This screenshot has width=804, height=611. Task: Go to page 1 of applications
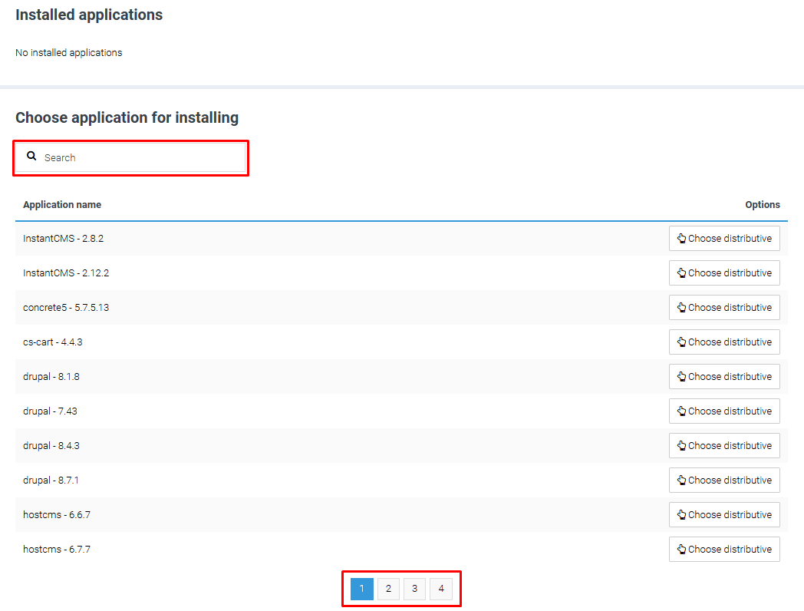click(x=362, y=589)
